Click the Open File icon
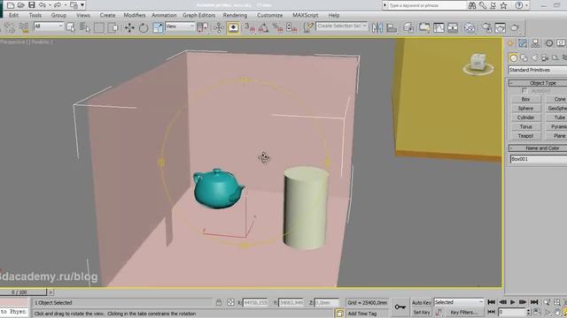The height and width of the screenshot is (318, 567). tap(21, 5)
